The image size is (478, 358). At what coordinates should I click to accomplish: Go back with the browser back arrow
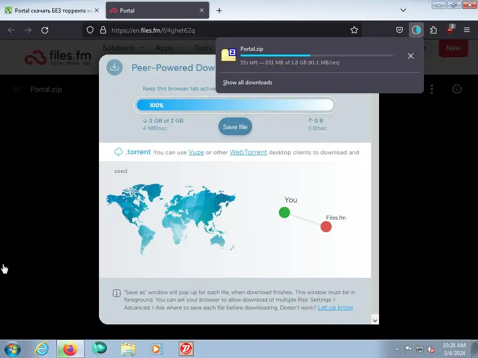11,30
